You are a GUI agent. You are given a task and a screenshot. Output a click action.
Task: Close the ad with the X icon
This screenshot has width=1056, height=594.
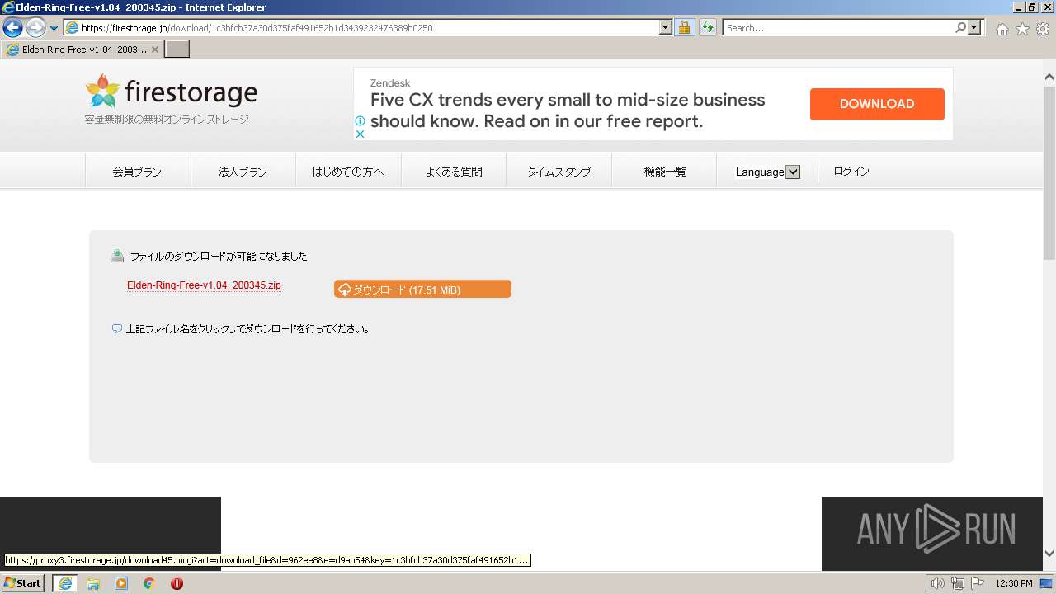coord(360,134)
